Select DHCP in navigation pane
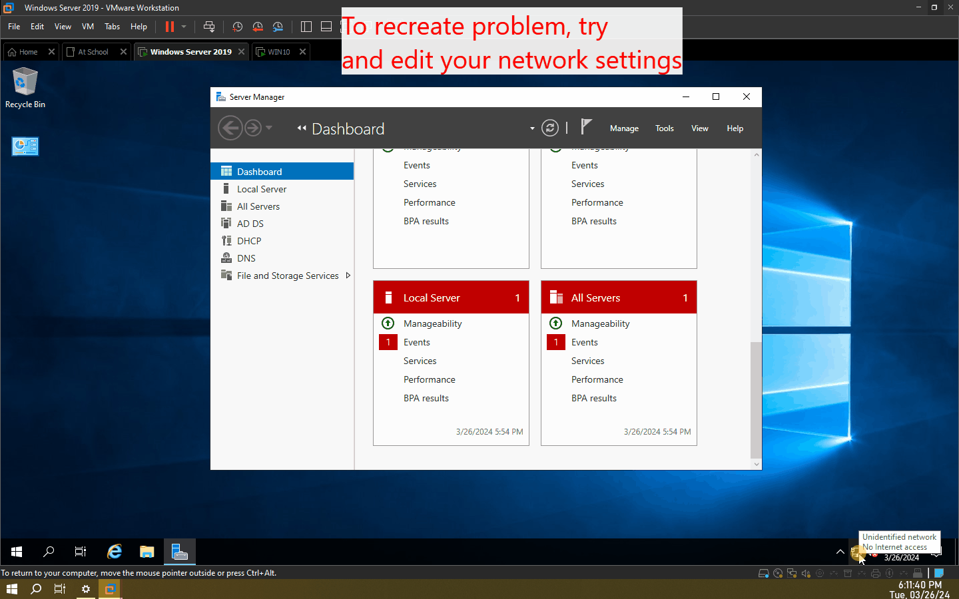959x599 pixels. [x=282, y=241]
